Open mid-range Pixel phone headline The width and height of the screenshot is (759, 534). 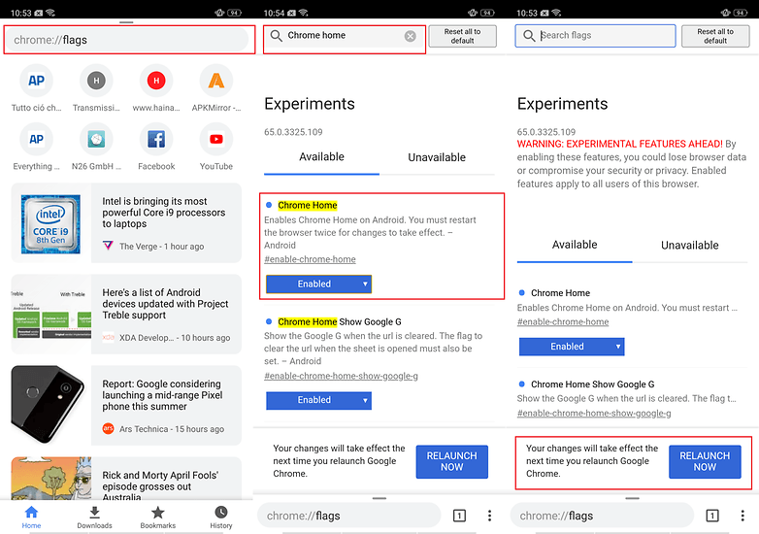click(162, 395)
